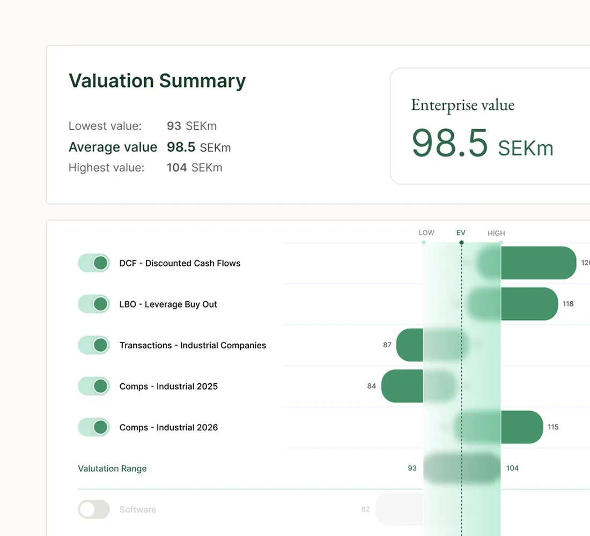
Task: Click the greyed-out "Software" label
Action: pos(138,509)
